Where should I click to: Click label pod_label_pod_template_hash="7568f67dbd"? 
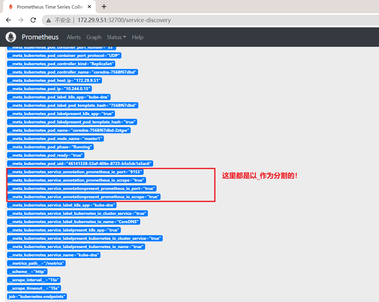pos(73,105)
